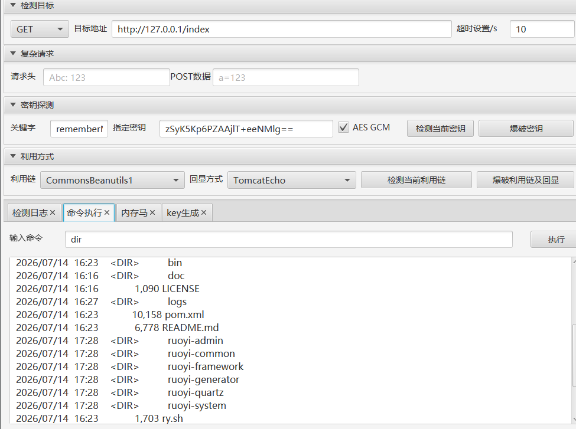Open the CommonsBeanutils1 gadget chain dropdown
The width and height of the screenshot is (576, 429).
(x=112, y=180)
